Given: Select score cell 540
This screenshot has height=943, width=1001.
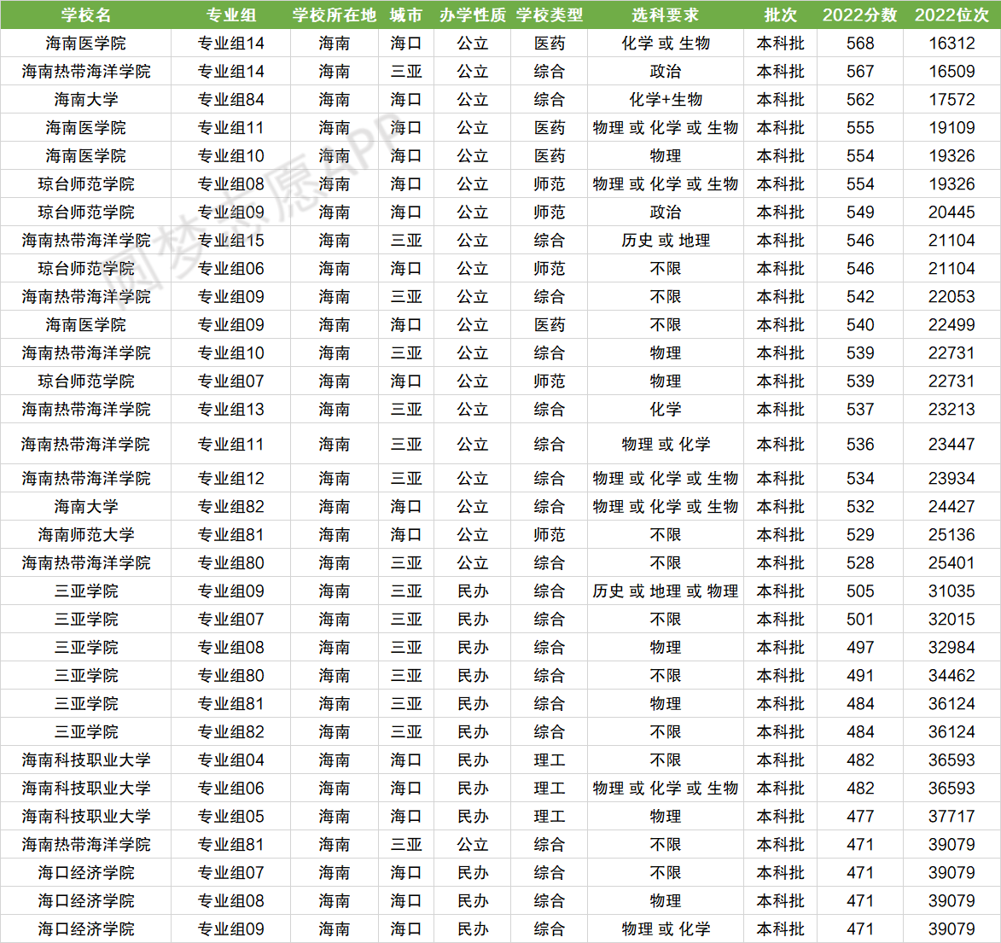Looking at the screenshot, I should point(860,325).
